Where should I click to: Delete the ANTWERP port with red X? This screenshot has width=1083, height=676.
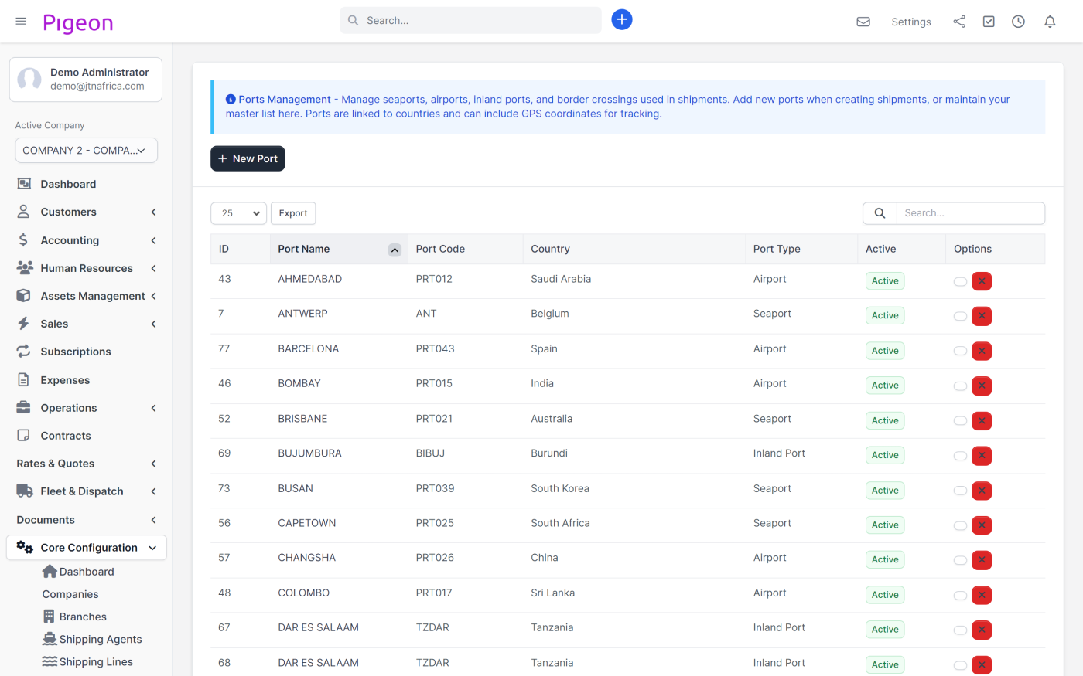[x=982, y=316]
